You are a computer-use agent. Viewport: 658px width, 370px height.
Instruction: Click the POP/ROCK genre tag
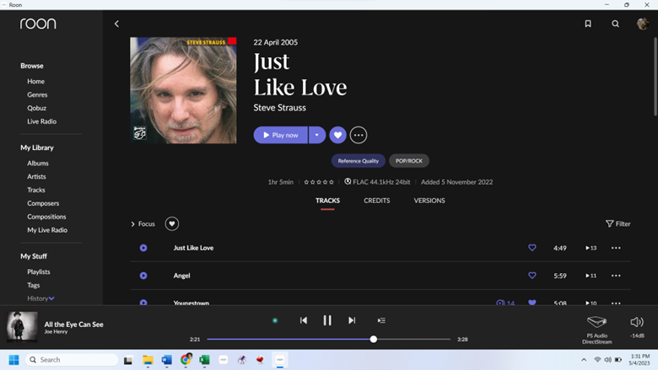[409, 161]
